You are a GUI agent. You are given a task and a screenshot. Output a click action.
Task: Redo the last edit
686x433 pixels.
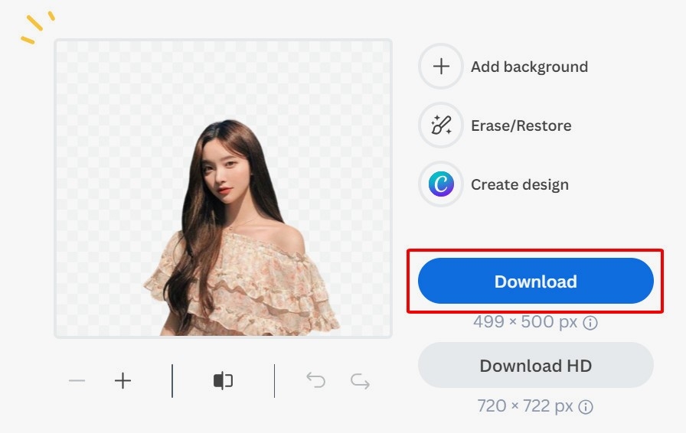coord(360,382)
